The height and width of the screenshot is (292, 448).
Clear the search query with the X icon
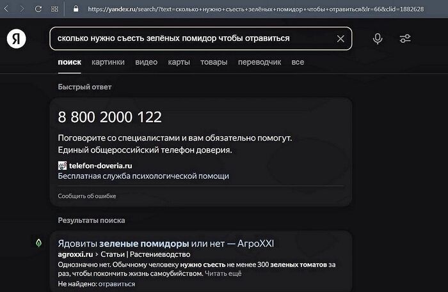pyautogui.click(x=340, y=38)
